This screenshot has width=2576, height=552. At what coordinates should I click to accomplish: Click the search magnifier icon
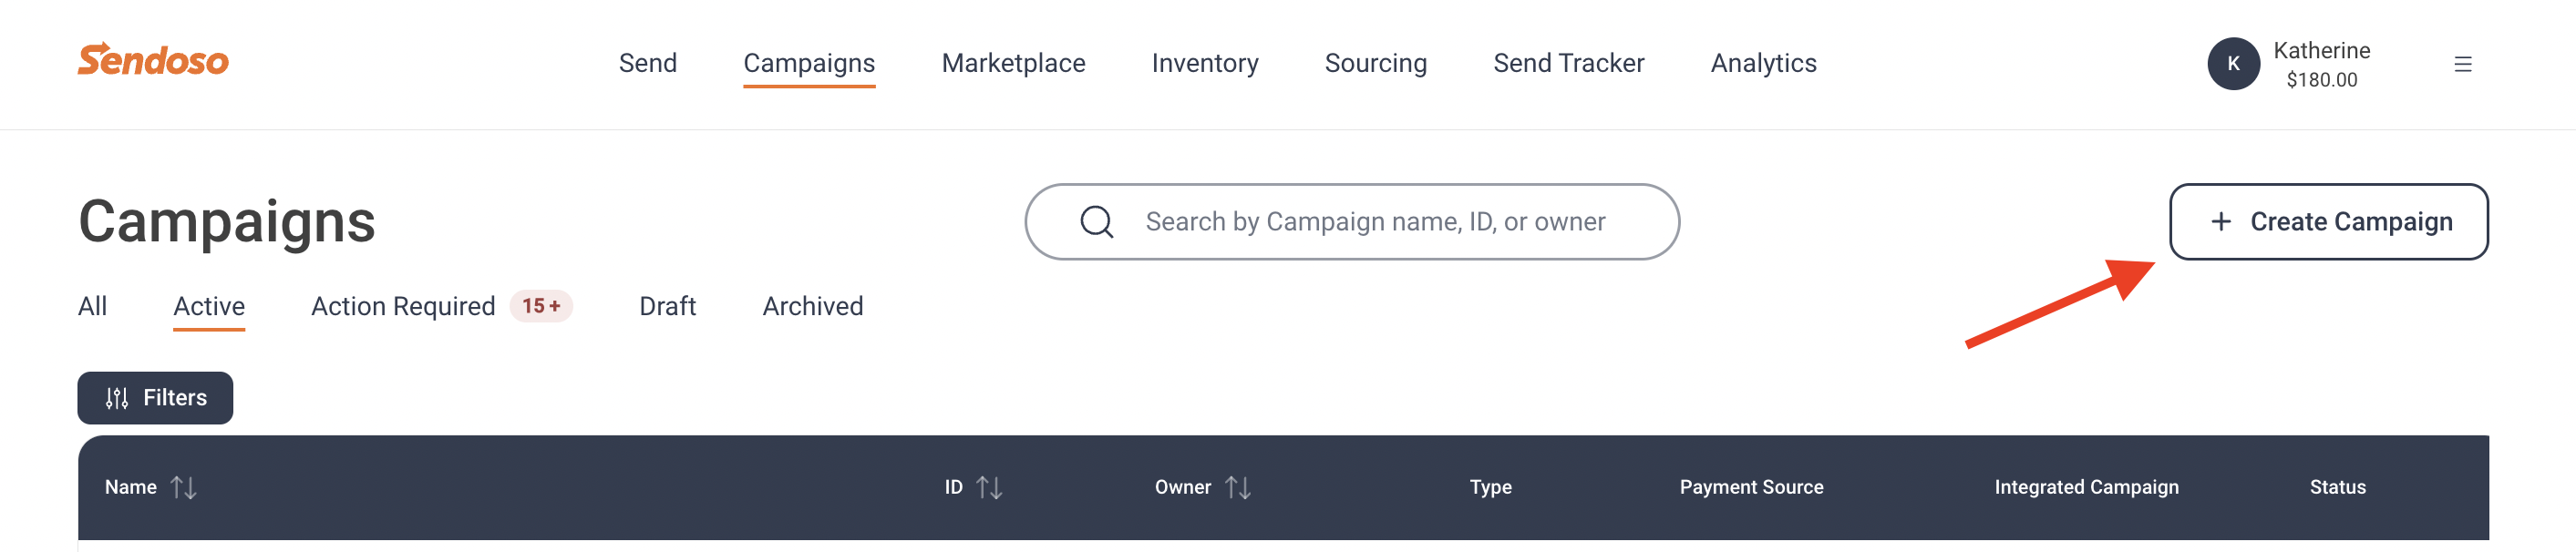(1096, 222)
